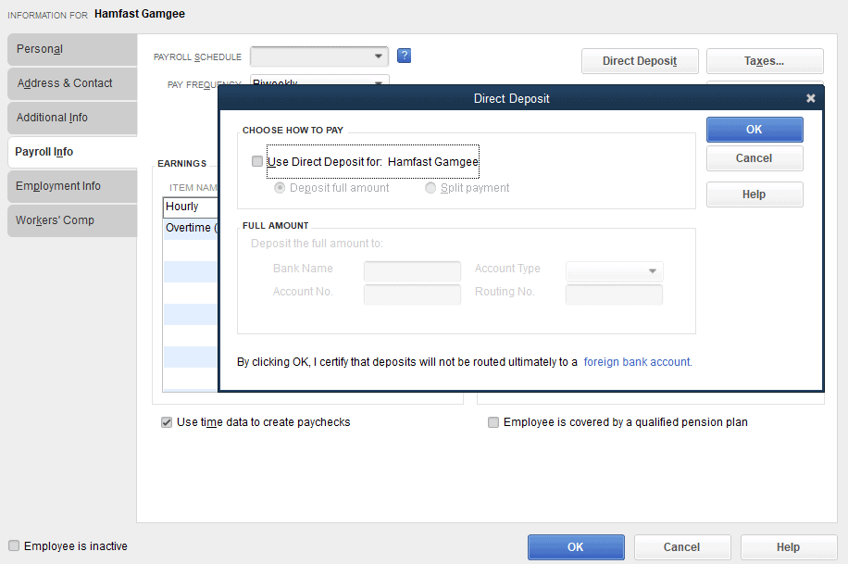This screenshot has width=848, height=564.
Task: Select the Hourly earnings item row
Action: pyautogui.click(x=191, y=207)
